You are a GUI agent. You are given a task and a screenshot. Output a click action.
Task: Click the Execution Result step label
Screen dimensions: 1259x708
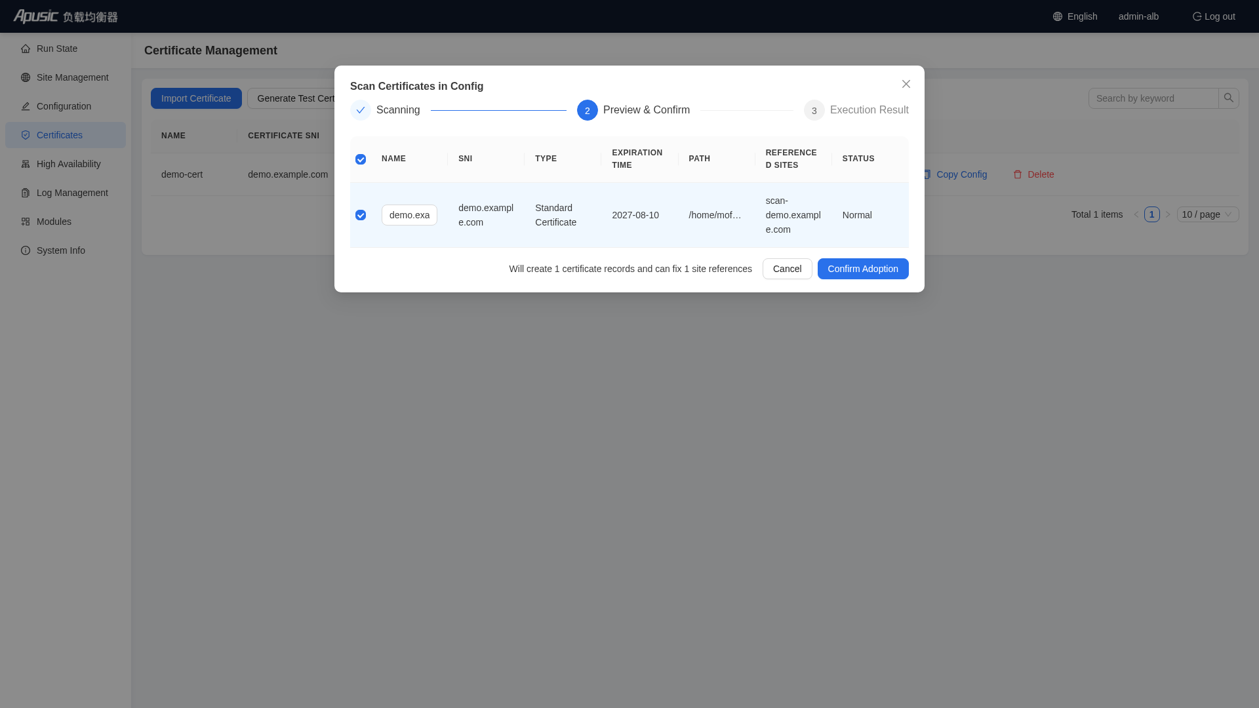coord(869,110)
